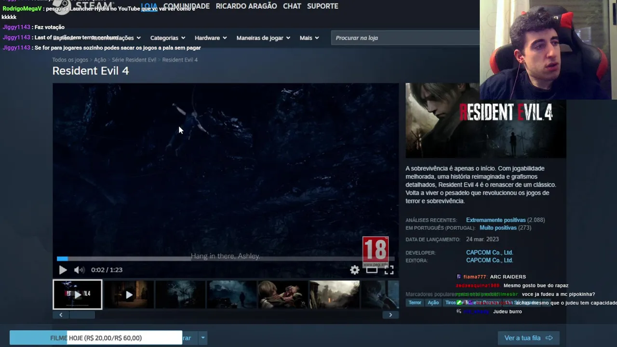Click the PEGI 18 rating badge

coord(376,252)
